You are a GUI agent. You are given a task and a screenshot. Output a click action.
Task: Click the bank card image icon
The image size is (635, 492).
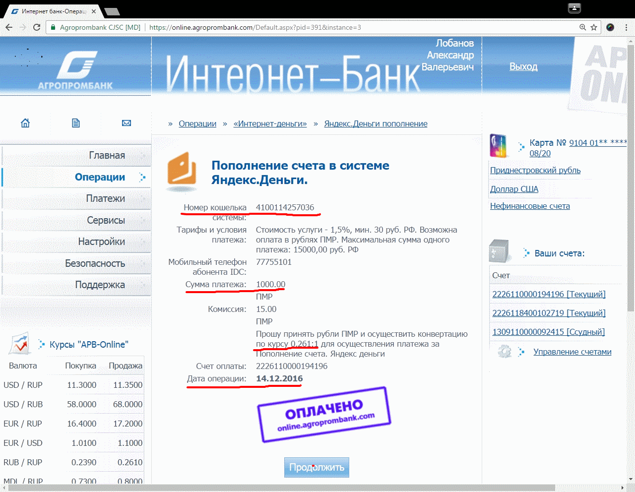click(498, 145)
